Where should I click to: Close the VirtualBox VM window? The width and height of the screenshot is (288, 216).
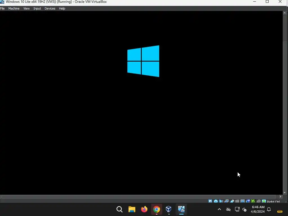(280, 2)
